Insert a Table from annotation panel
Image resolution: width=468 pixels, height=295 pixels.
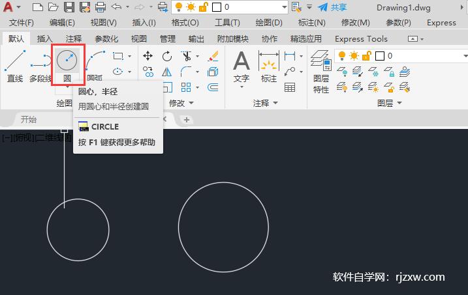point(290,87)
